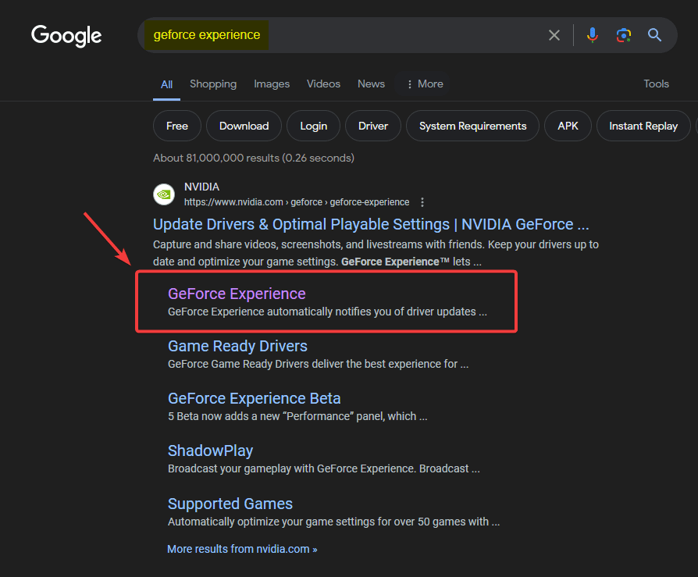Screen dimensions: 698x577
Task: Apply the Download filter chip
Action: point(244,126)
